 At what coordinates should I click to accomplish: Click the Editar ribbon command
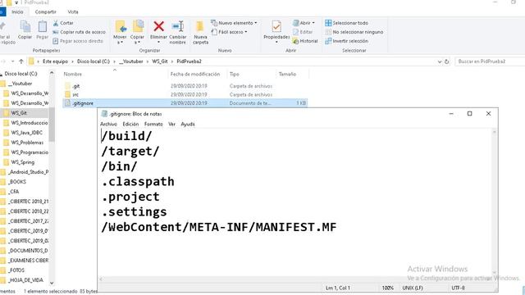pyautogui.click(x=303, y=32)
